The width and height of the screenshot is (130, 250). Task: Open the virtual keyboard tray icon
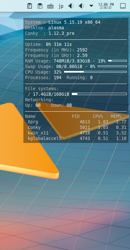(x=50, y=6)
